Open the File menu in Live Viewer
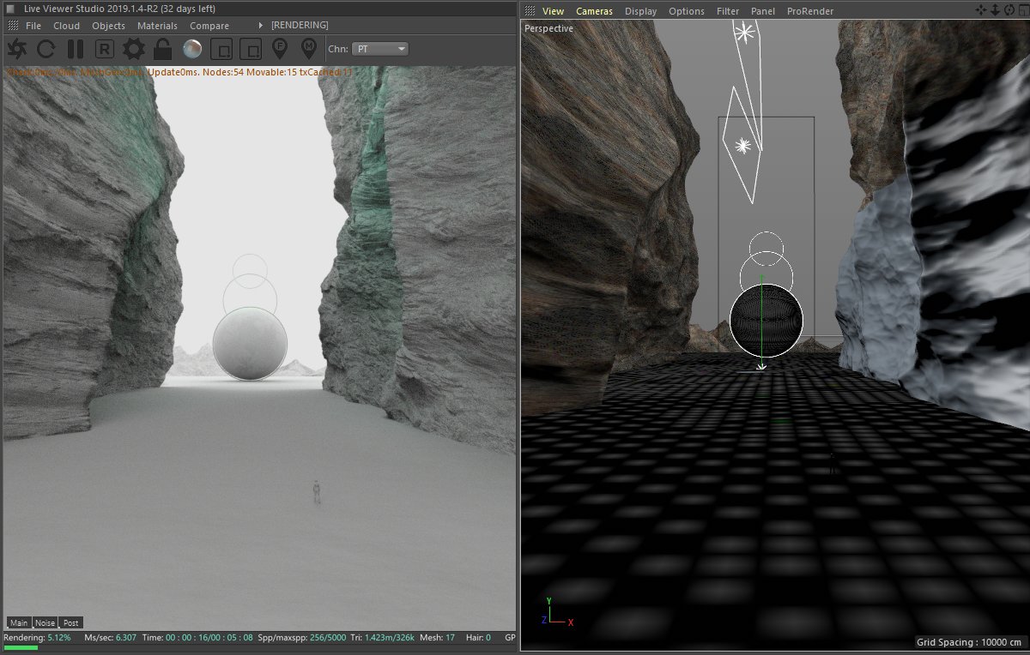1030x655 pixels. coord(33,26)
